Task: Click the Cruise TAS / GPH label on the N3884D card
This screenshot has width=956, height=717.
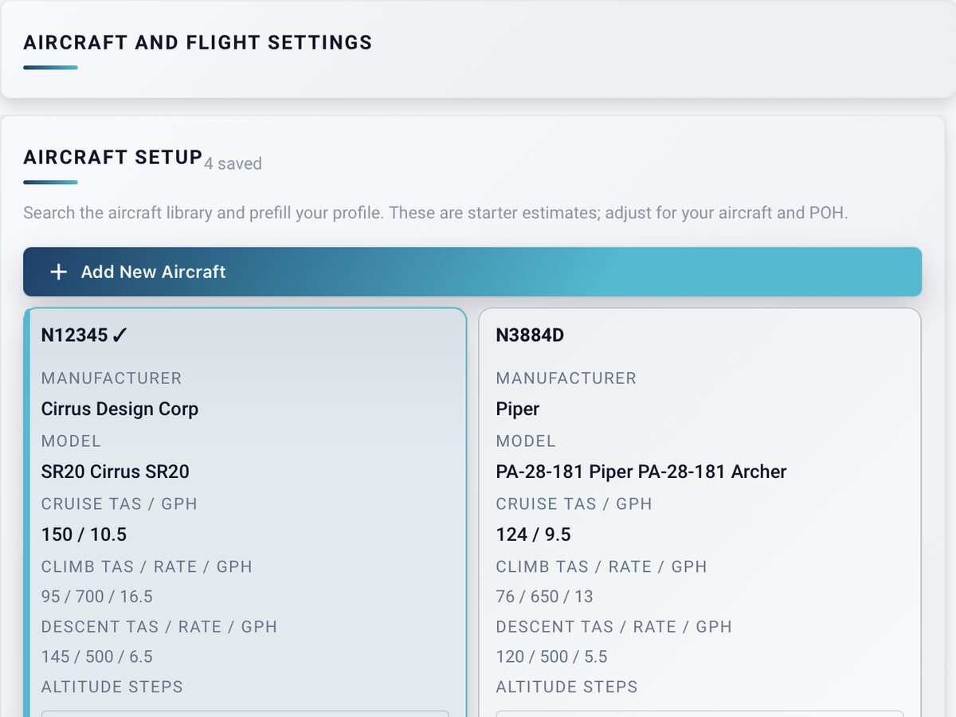Action: tap(574, 503)
